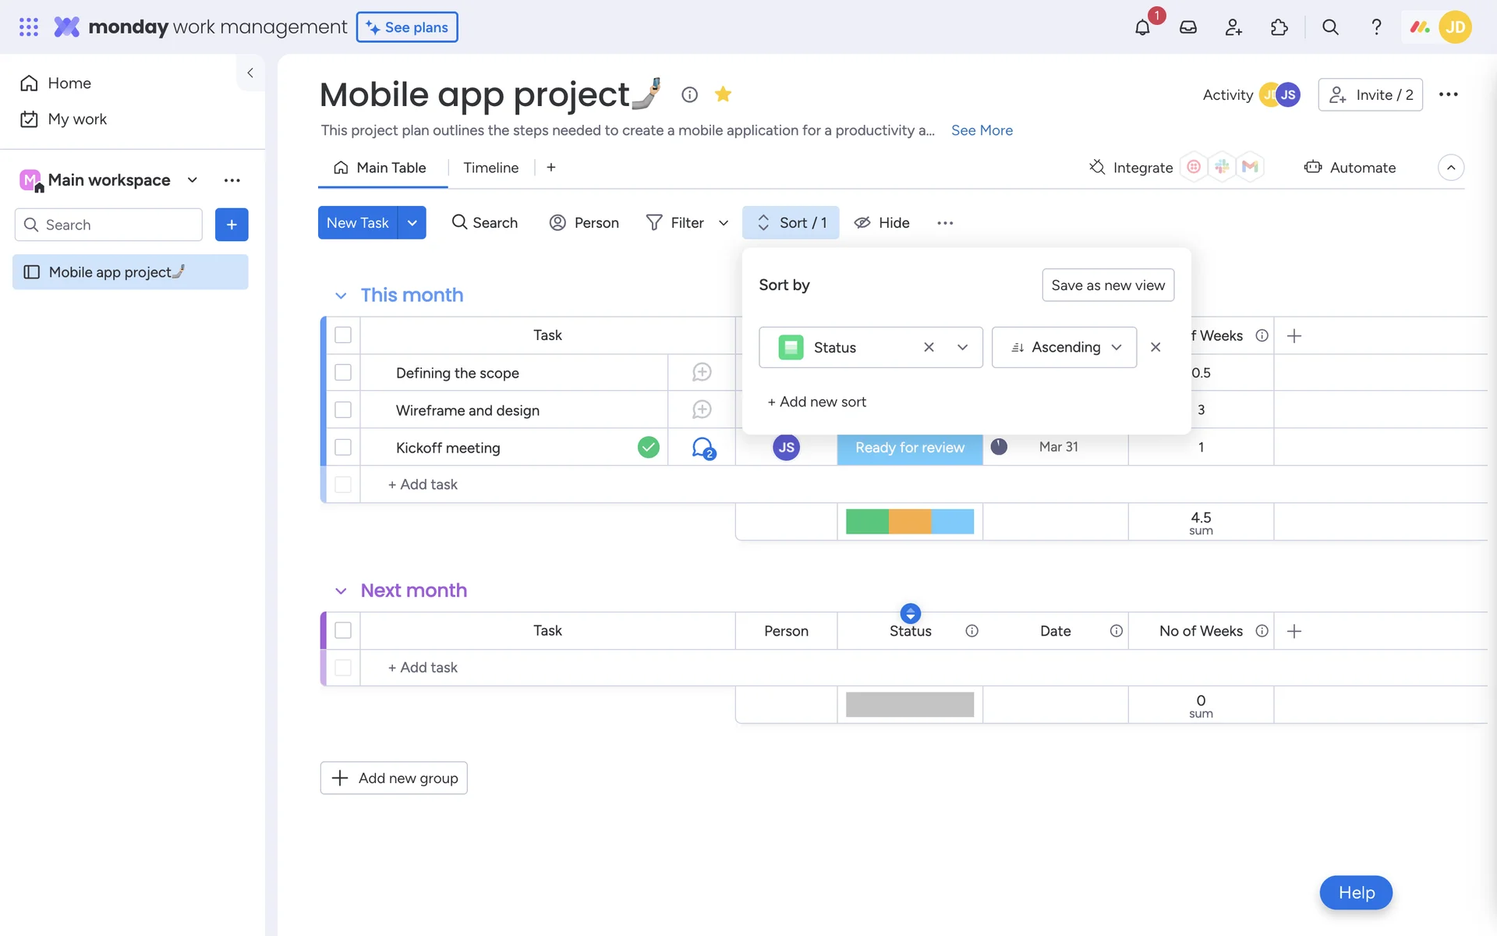
Task: Open Kickoff meeting conversation bubble icon
Action: pos(702,448)
